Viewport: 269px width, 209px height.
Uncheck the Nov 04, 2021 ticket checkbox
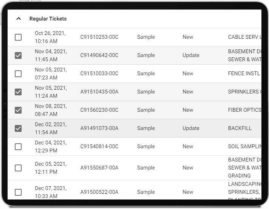point(18,55)
